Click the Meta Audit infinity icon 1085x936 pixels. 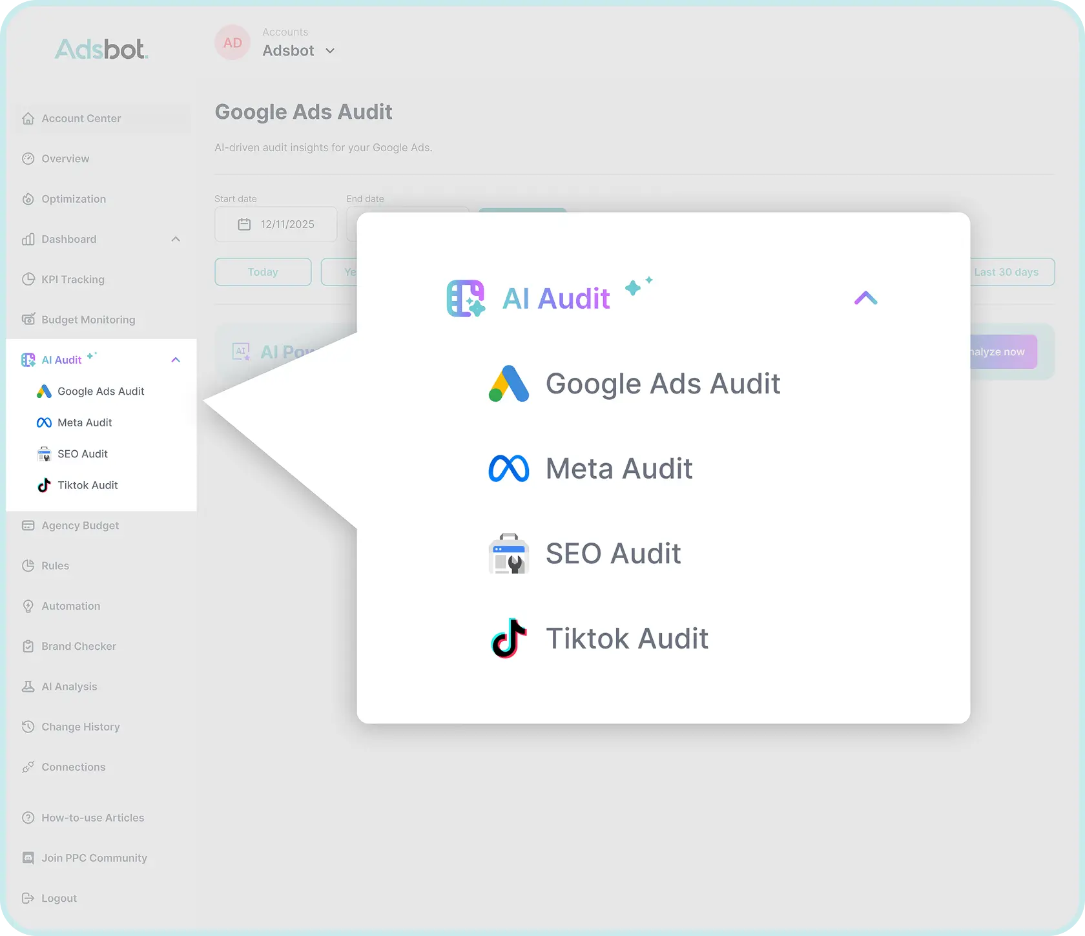[x=508, y=468]
